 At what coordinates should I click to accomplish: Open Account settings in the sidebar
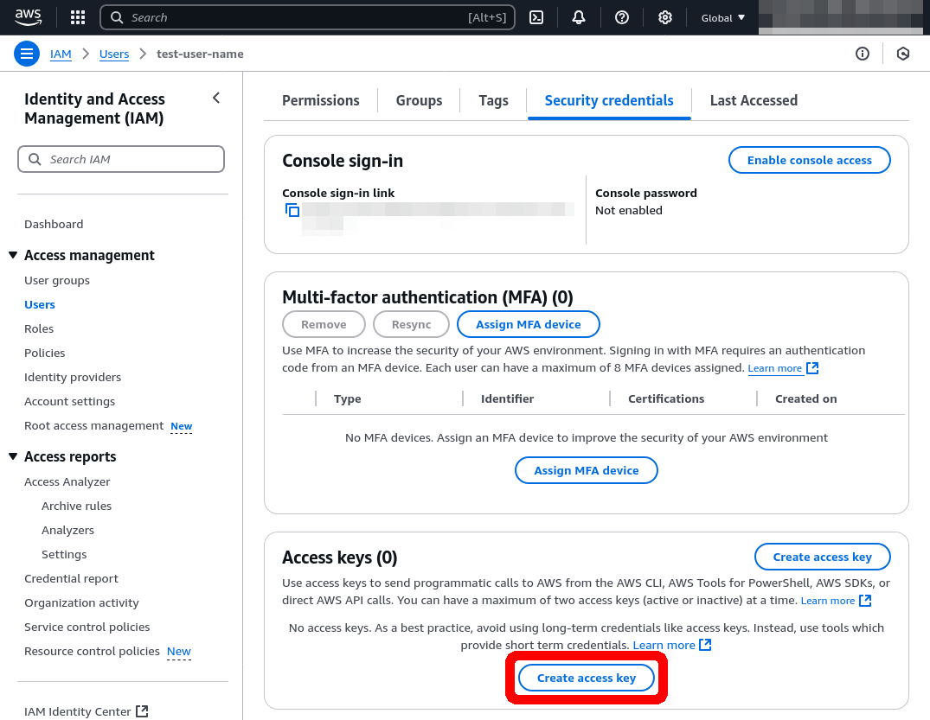point(69,401)
